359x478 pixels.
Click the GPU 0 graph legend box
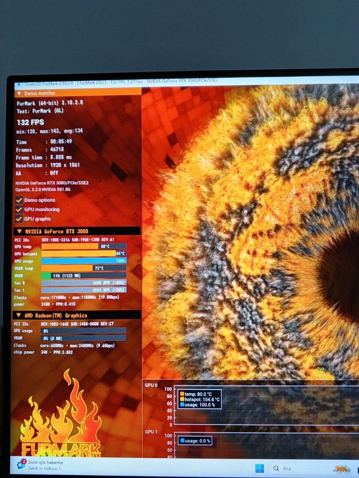(x=199, y=399)
